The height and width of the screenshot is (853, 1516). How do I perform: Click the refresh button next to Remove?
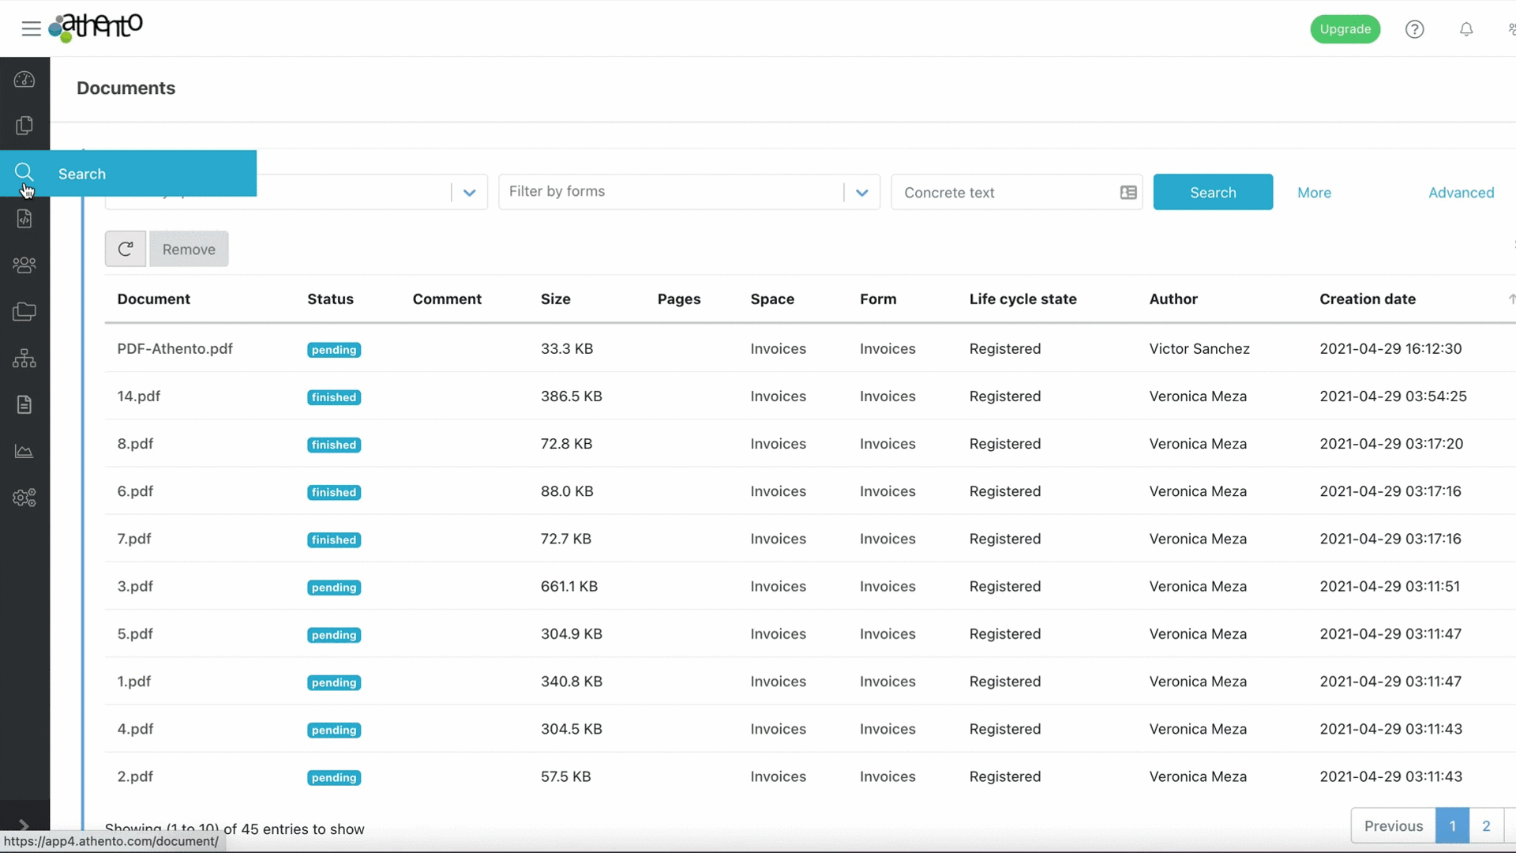tap(126, 250)
